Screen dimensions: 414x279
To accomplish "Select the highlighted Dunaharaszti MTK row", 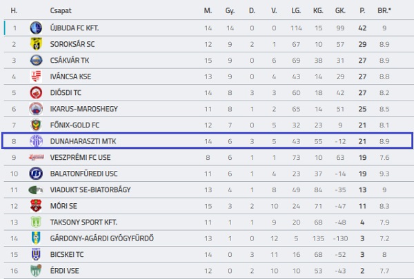I will point(207,141).
